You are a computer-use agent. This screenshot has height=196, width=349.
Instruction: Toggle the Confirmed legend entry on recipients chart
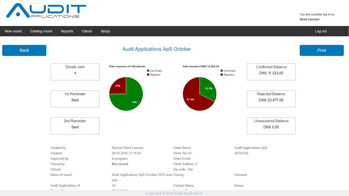(155, 71)
